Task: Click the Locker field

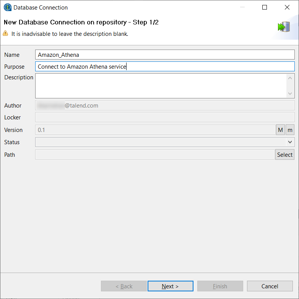Action: [x=165, y=117]
